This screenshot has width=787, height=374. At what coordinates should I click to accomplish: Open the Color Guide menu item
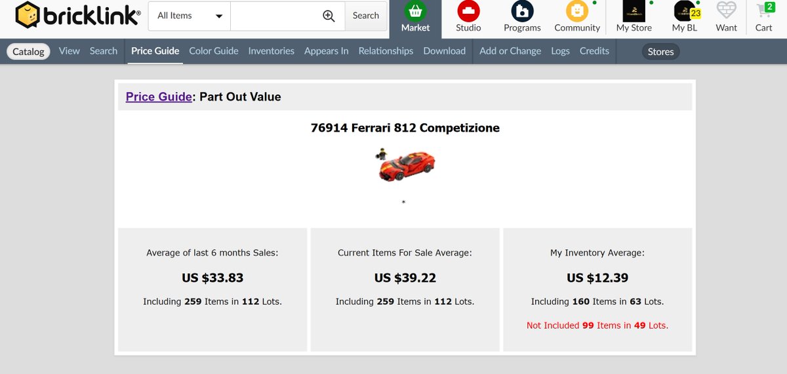pos(214,51)
